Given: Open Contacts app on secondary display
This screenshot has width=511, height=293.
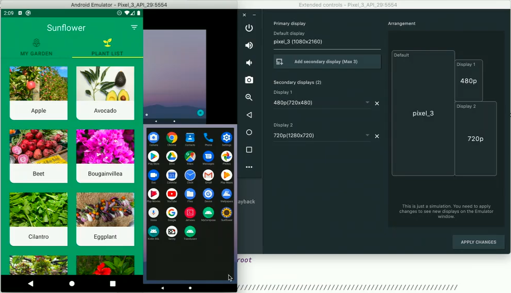Looking at the screenshot, I should pos(190,139).
